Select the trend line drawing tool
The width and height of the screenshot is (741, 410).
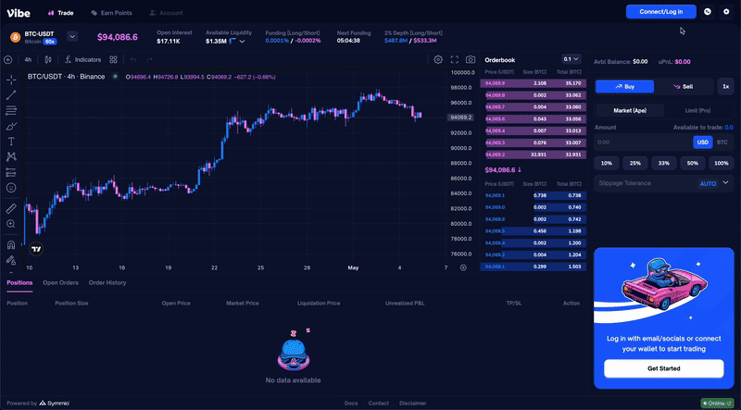11,94
